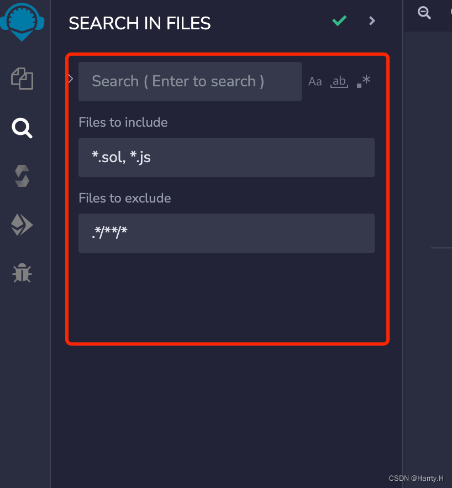Screen dimensions: 452x488
Task: Toggle Match Whole Word (ab) option
Action: pos(339,81)
